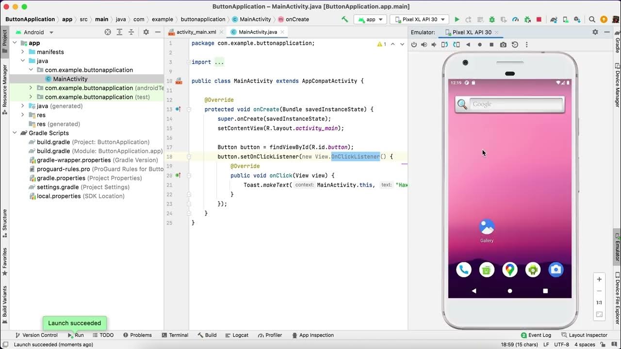621x349 pixels.
Task: Raise emulator volume with speaker icon
Action: 424,45
